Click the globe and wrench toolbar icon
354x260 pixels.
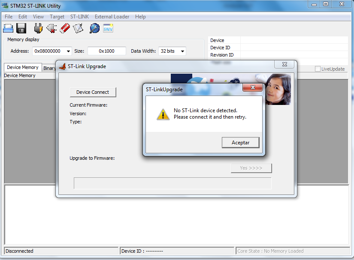point(94,28)
